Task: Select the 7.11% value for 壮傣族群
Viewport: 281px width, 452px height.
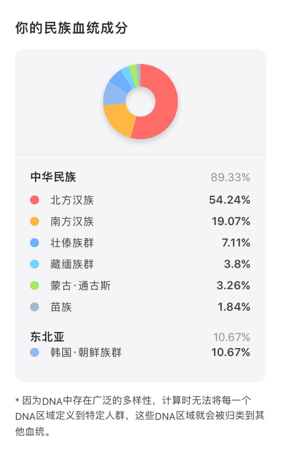Action: (x=236, y=243)
